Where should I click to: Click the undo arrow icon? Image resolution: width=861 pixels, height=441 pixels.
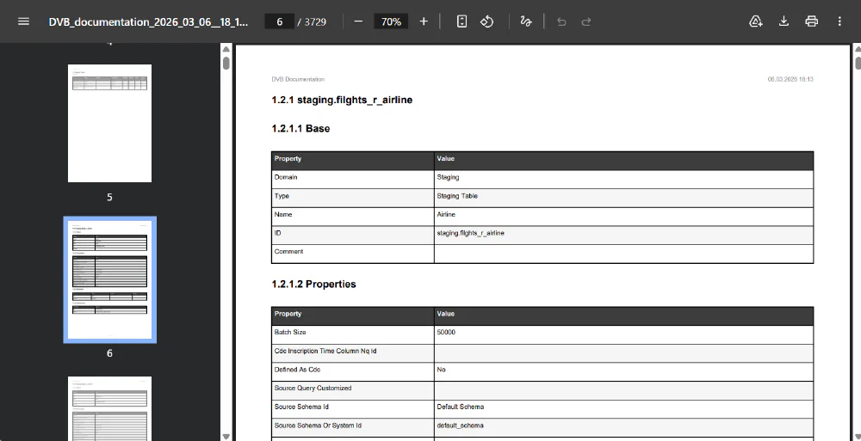[x=561, y=21]
